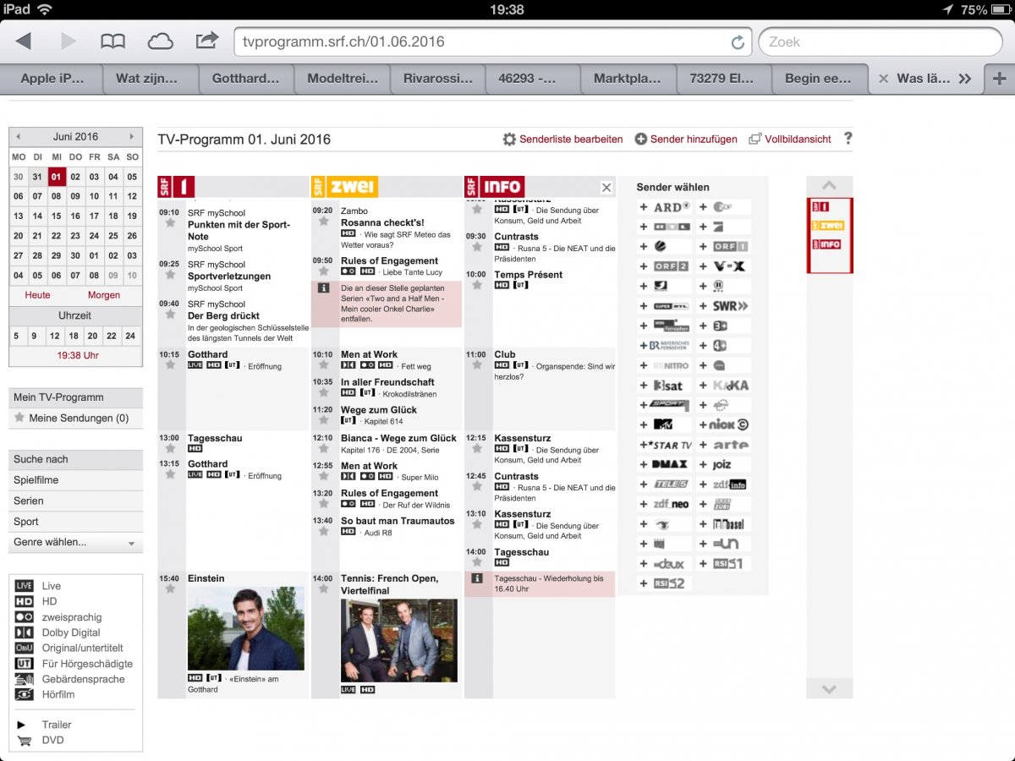The image size is (1015, 761).
Task: Add the ORF 1 channel
Action: 724,247
